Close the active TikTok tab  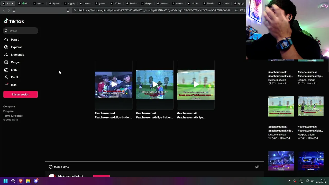click(x=12, y=3)
